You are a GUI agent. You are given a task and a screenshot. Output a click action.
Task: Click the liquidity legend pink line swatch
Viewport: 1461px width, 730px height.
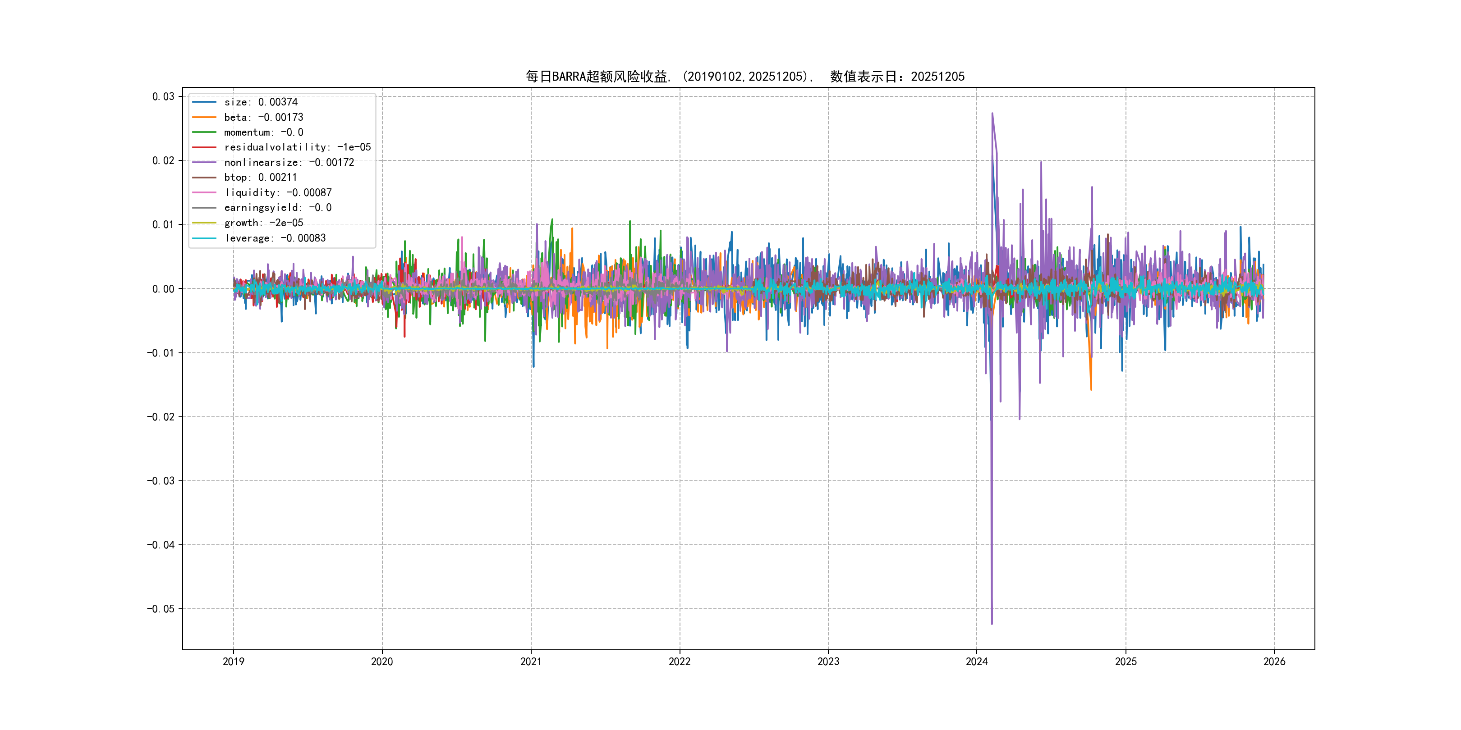tap(204, 193)
